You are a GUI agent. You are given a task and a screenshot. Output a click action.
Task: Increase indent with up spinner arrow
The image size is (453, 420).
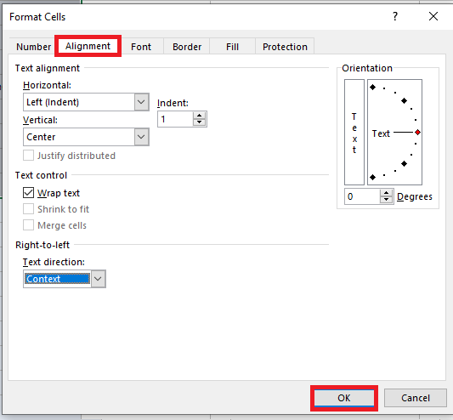point(199,116)
